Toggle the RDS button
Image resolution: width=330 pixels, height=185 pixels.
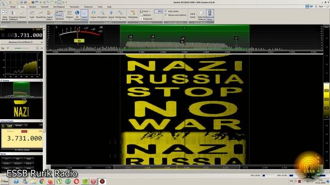158,11
